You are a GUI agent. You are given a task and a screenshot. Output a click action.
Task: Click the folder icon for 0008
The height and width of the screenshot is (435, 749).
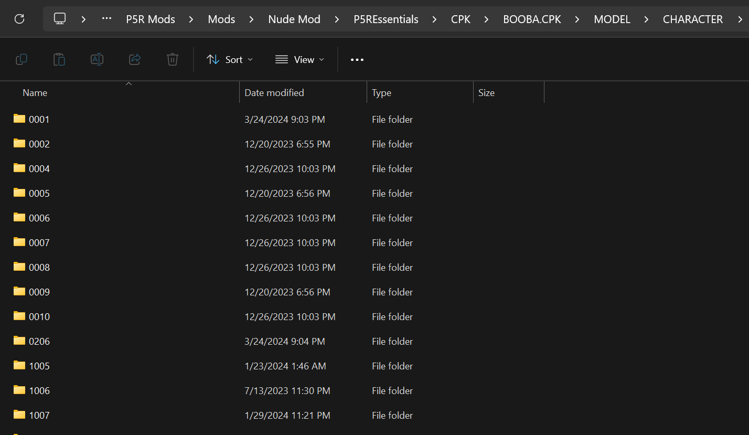click(x=19, y=267)
